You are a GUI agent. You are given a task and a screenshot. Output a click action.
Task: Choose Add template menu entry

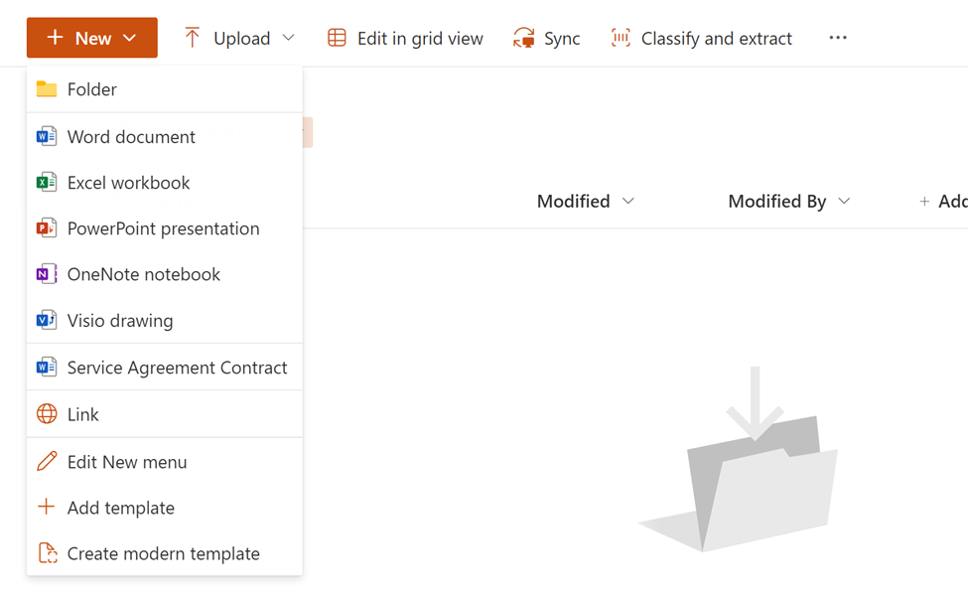121,508
